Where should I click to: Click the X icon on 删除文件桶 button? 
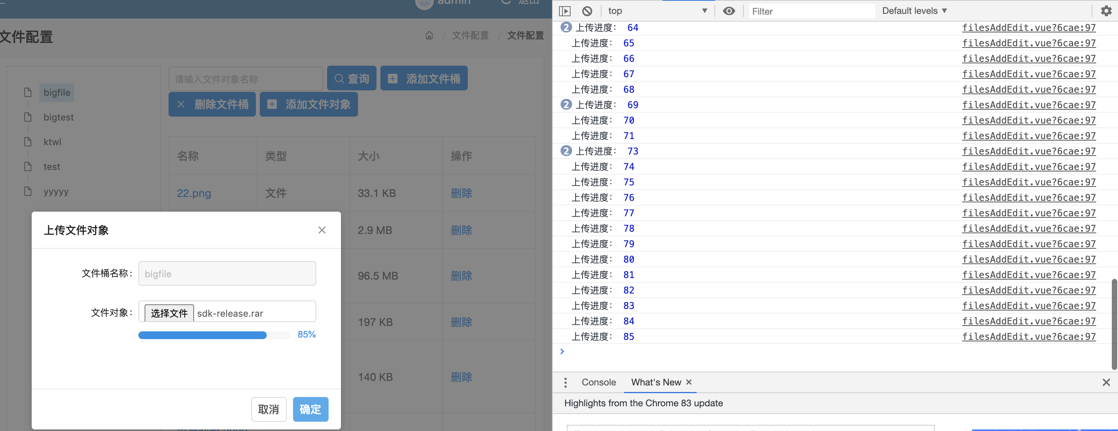(181, 104)
